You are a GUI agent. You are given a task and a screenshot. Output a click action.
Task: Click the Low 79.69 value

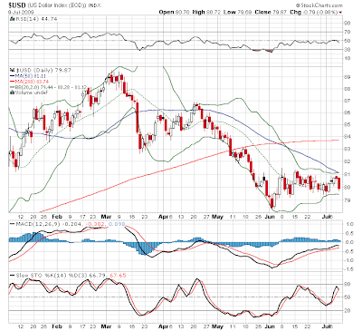(x=237, y=13)
